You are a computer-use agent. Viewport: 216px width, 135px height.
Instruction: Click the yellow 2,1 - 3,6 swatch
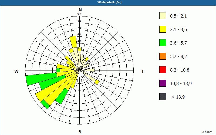pos(163,29)
